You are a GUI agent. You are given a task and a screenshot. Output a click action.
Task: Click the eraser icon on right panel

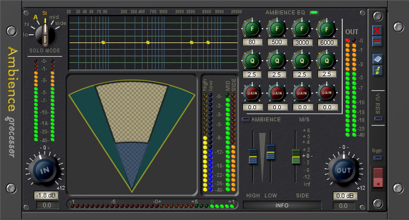coord(377,59)
